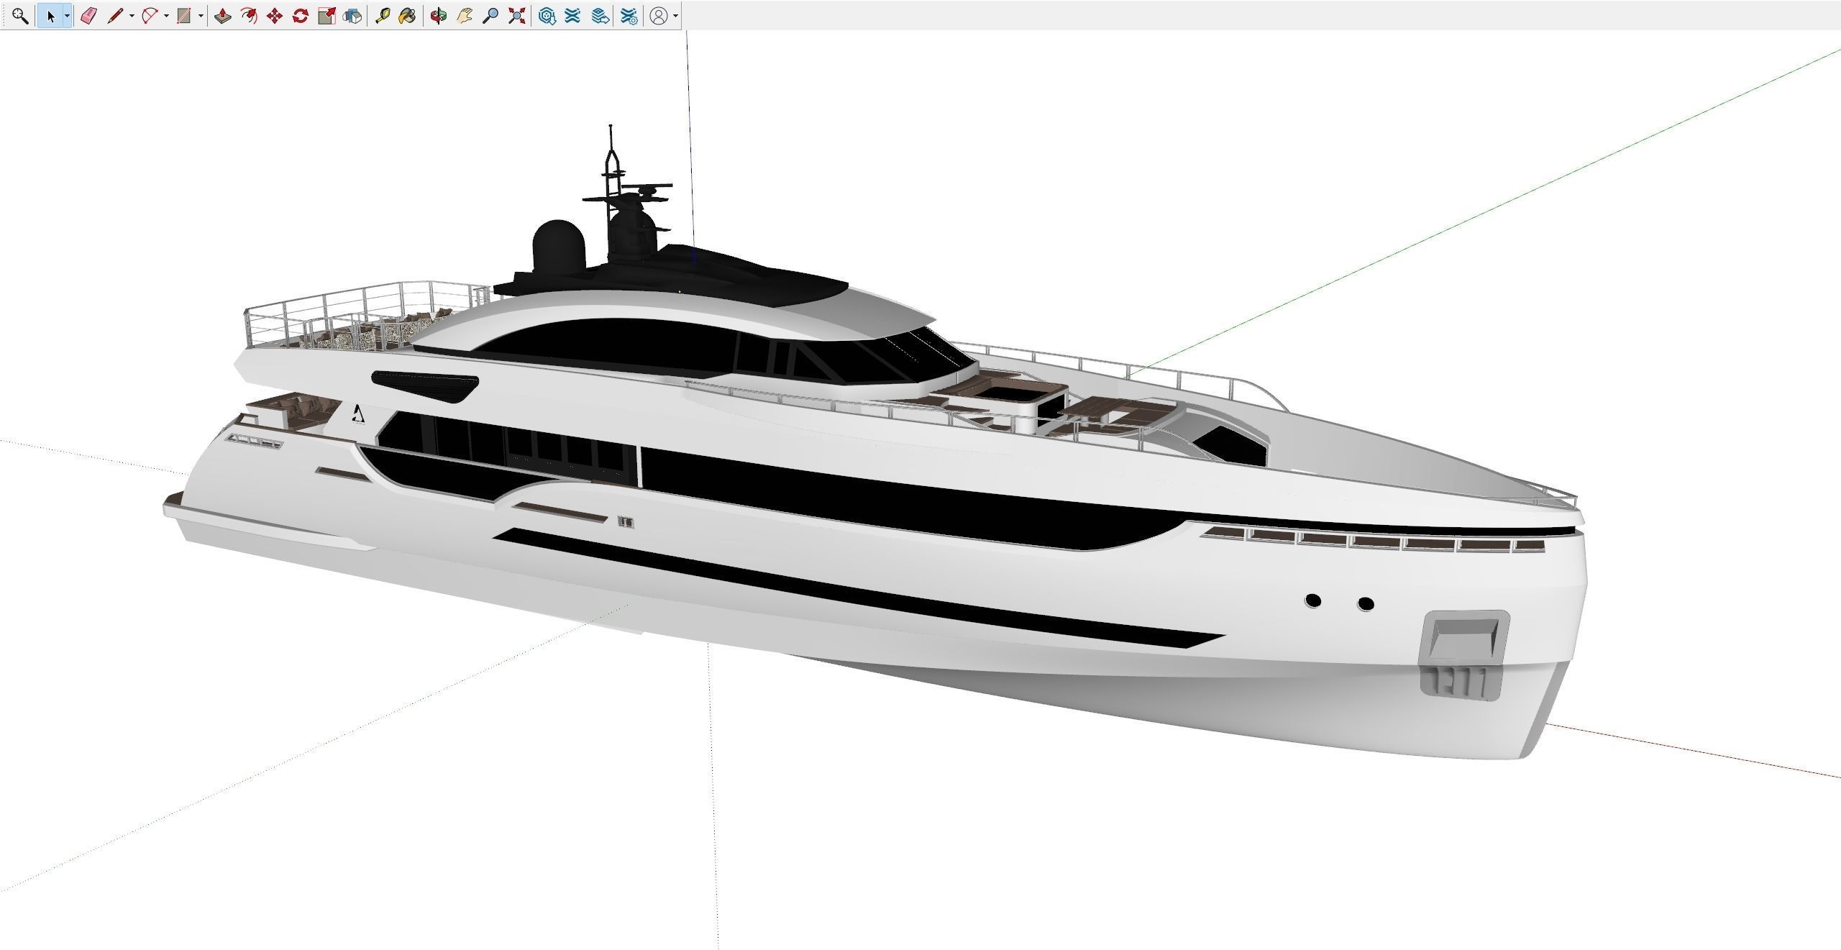This screenshot has height=950, width=1841.
Task: Choose the Offset tool
Action: tap(249, 16)
